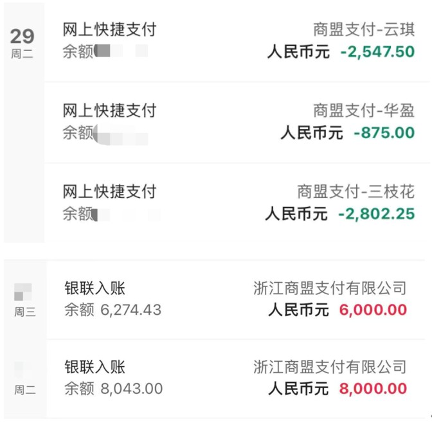Image resolution: width=432 pixels, height=426 pixels.
Task: Click the red 8,000.00 deposit amount
Action: tap(374, 389)
